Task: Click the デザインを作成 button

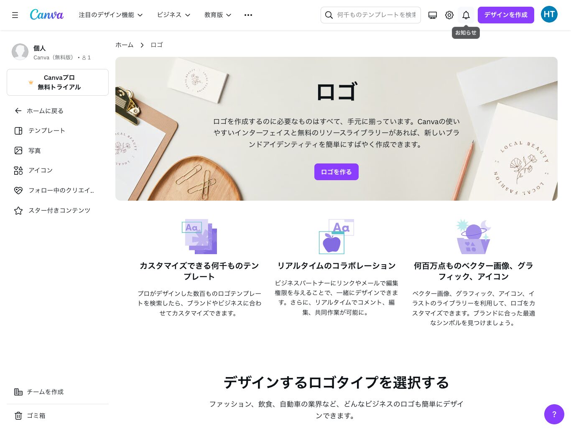Action: (506, 15)
